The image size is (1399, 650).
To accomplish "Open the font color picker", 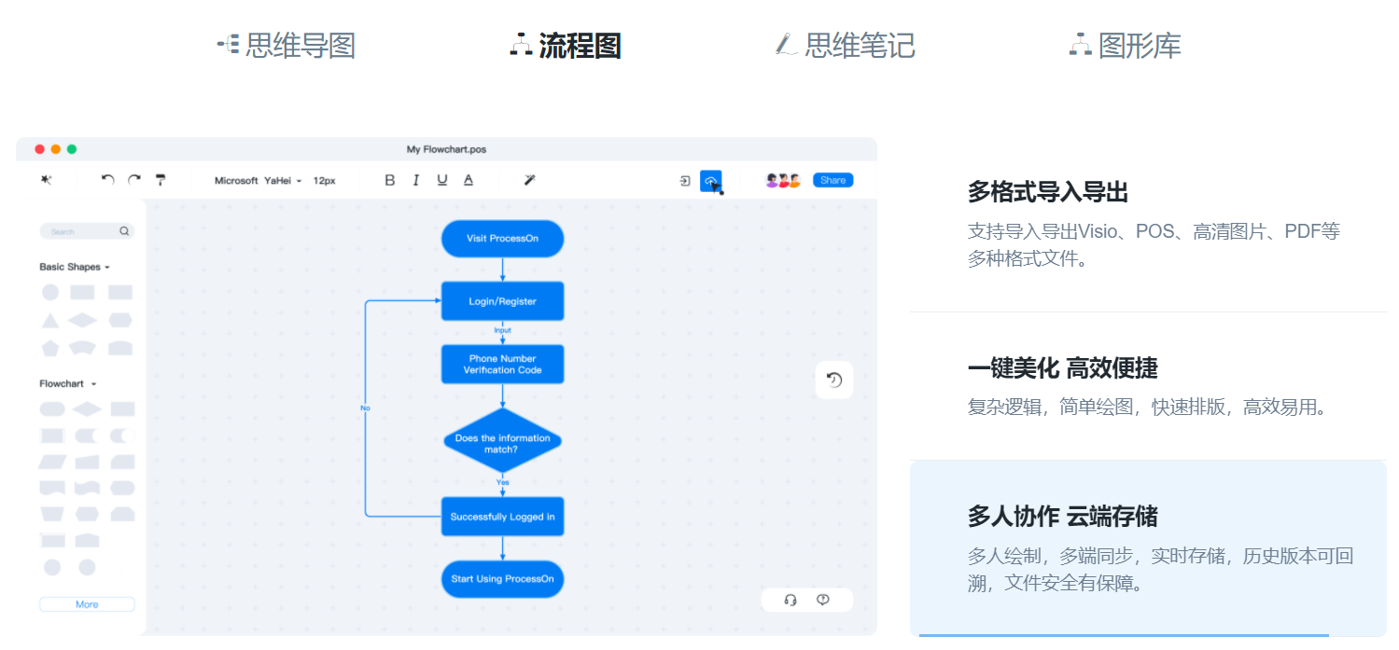I will [468, 180].
